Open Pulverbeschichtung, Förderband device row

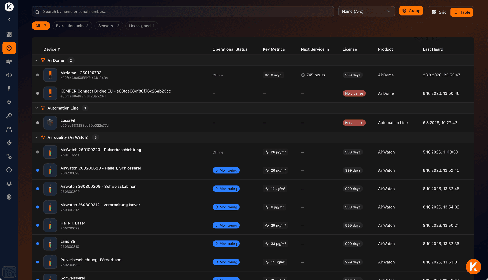[253, 262]
